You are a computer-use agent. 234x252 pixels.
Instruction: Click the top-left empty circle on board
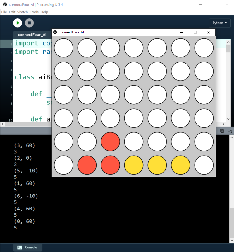[63, 48]
